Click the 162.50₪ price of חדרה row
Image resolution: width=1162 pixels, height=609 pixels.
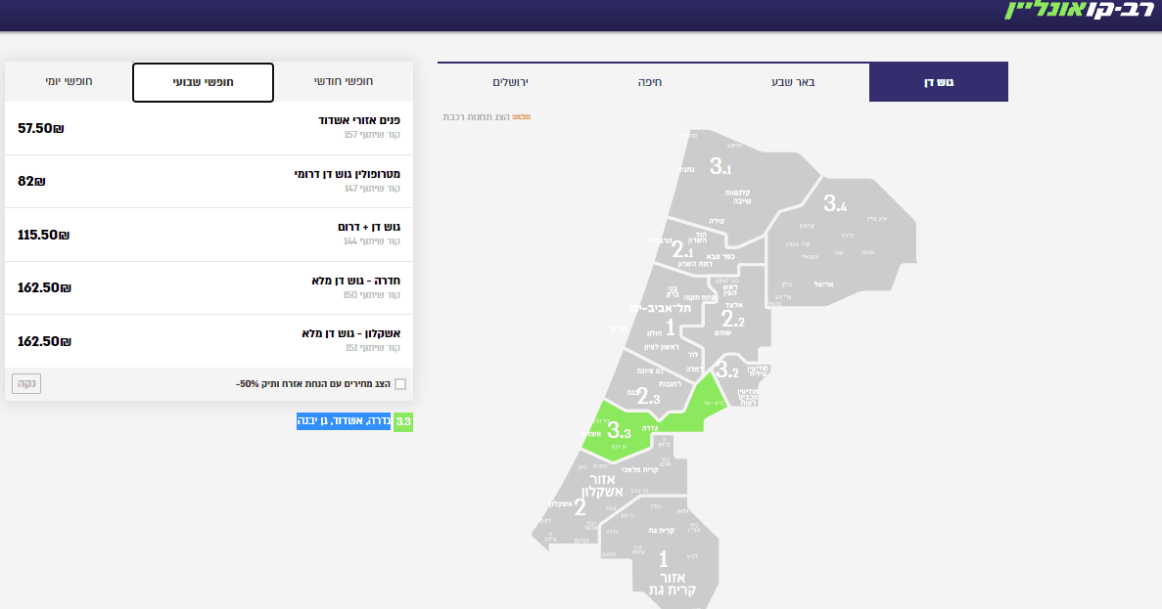pyautogui.click(x=44, y=287)
